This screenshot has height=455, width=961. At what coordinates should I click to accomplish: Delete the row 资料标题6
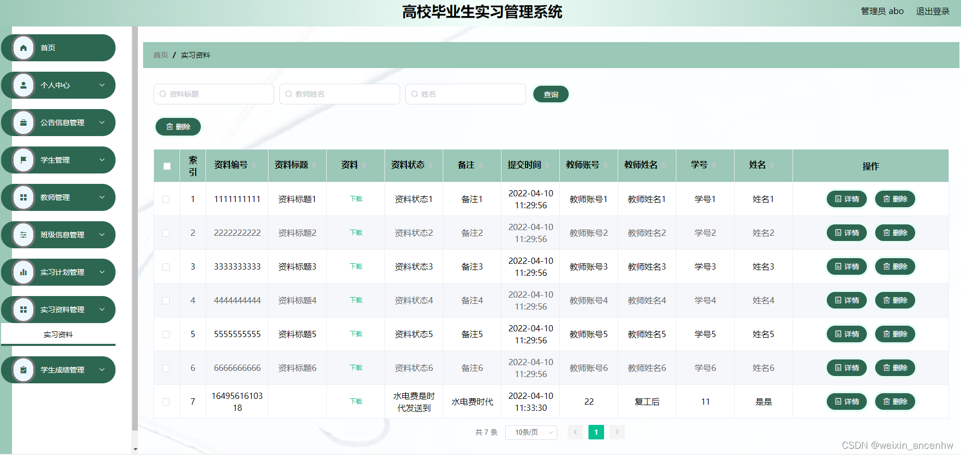(895, 368)
